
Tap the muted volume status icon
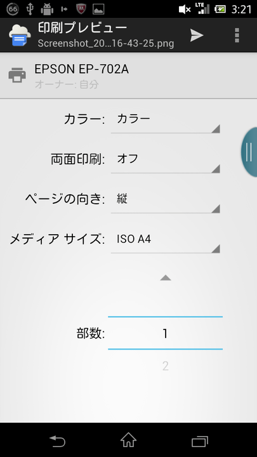pyautogui.click(x=185, y=10)
